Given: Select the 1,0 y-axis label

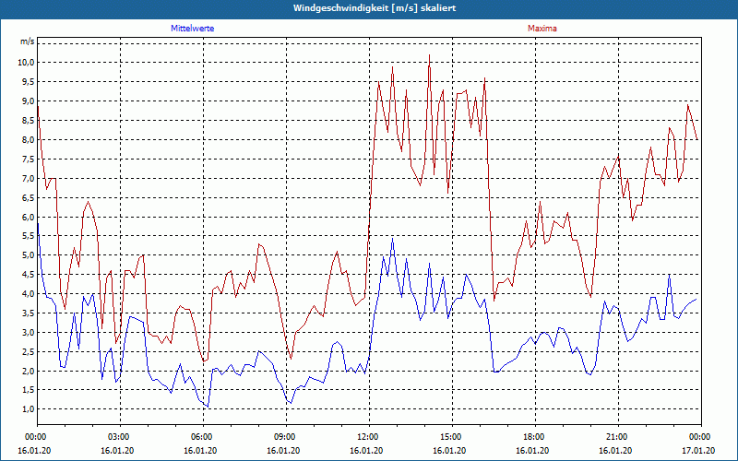Looking at the screenshot, I should pos(29,408).
